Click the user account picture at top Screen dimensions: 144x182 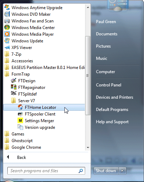click(x=118, y=5)
